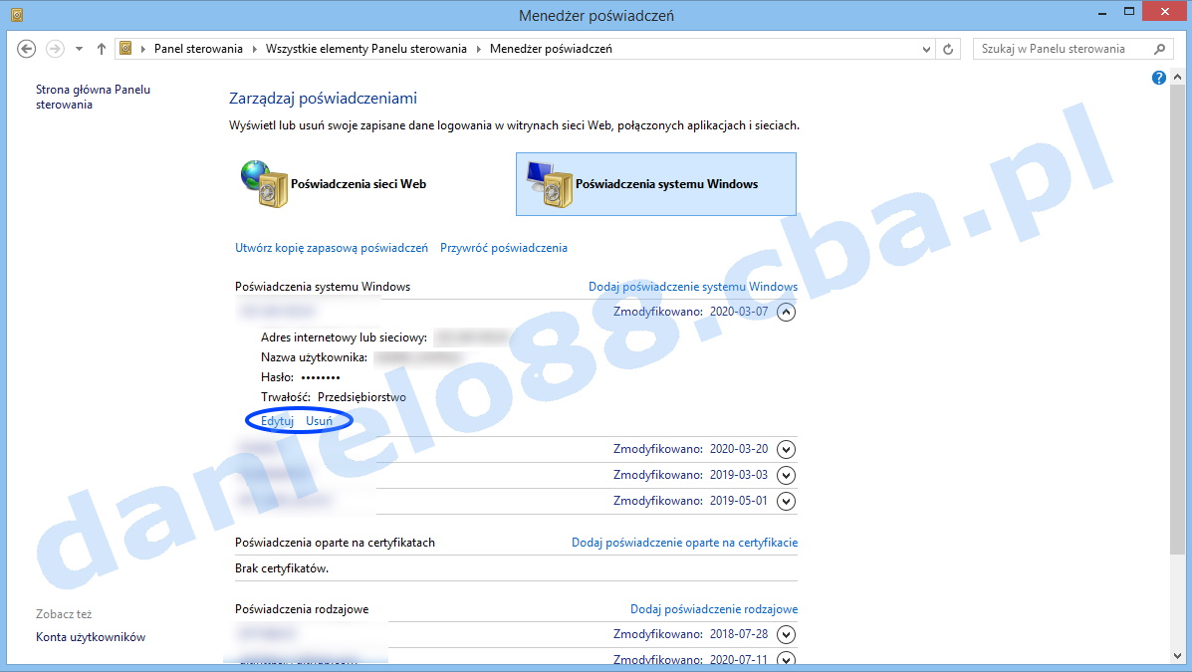This screenshot has width=1192, height=672.
Task: Open the Help question mark icon
Action: coord(1159,78)
